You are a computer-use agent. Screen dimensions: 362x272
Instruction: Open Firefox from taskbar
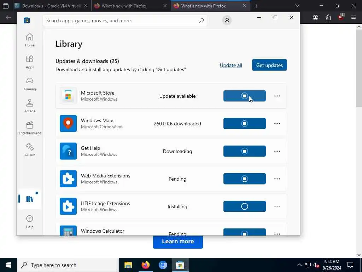145,265
